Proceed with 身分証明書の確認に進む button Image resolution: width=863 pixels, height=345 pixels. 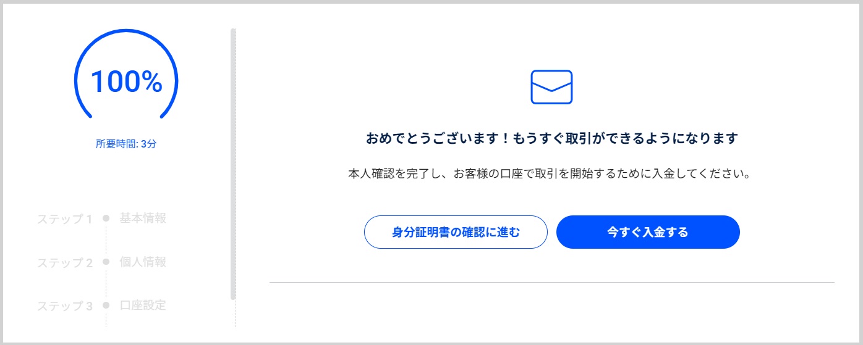click(456, 232)
